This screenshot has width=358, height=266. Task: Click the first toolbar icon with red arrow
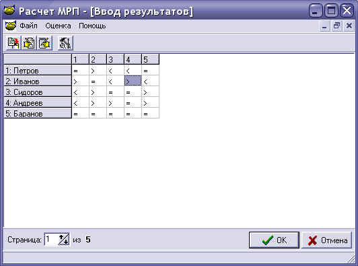[13, 42]
